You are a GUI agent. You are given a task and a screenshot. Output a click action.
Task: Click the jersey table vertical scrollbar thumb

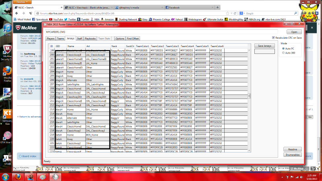pos(249,96)
